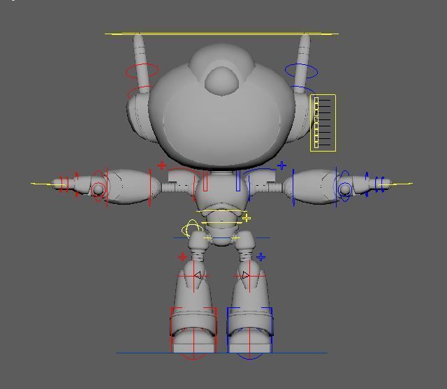Select the red semicircle control under the foot
Screen dimensions: 447x389
tap(193, 357)
